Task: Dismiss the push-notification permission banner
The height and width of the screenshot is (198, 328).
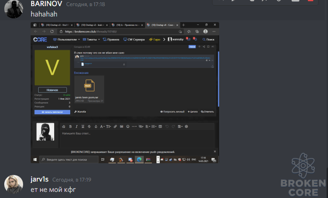Action: click(x=215, y=151)
